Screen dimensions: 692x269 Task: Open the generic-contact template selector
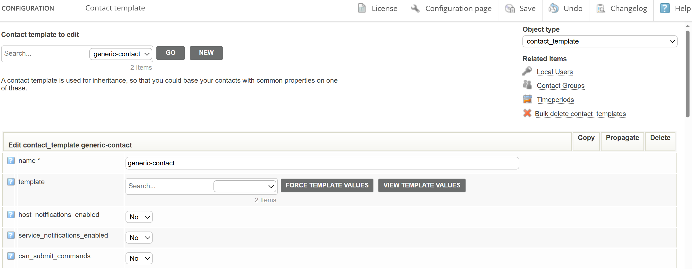pos(121,54)
